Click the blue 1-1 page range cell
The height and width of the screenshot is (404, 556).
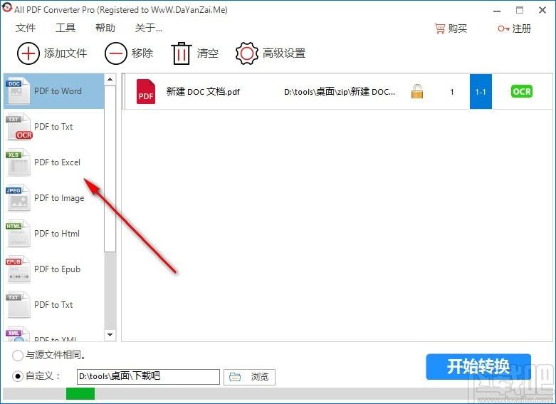tap(481, 92)
